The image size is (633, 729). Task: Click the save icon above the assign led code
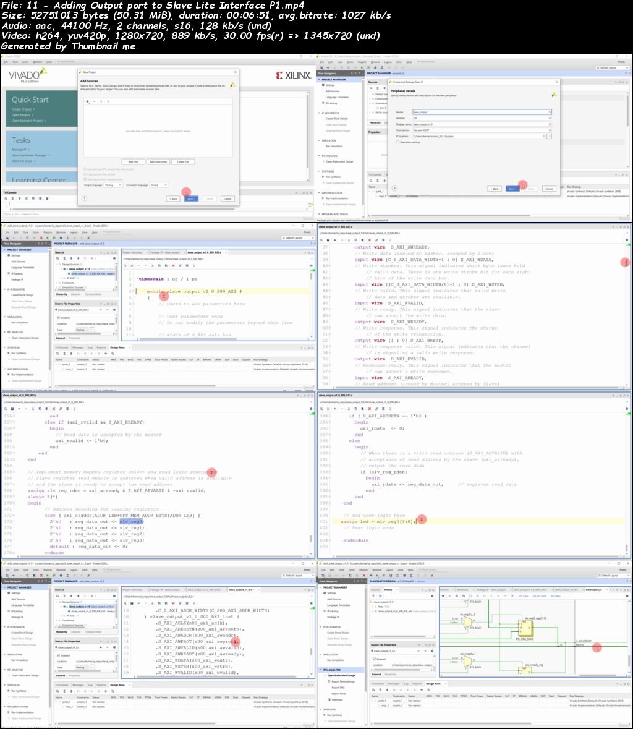click(x=328, y=409)
